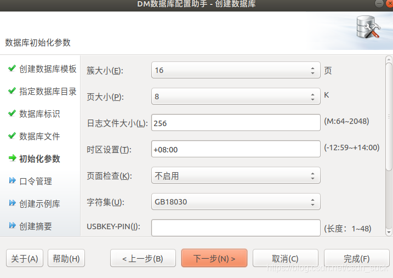This screenshot has width=393, height=278.
Task: Minimize the DM配置助手 window
Action: pyautogui.click(x=379, y=3)
